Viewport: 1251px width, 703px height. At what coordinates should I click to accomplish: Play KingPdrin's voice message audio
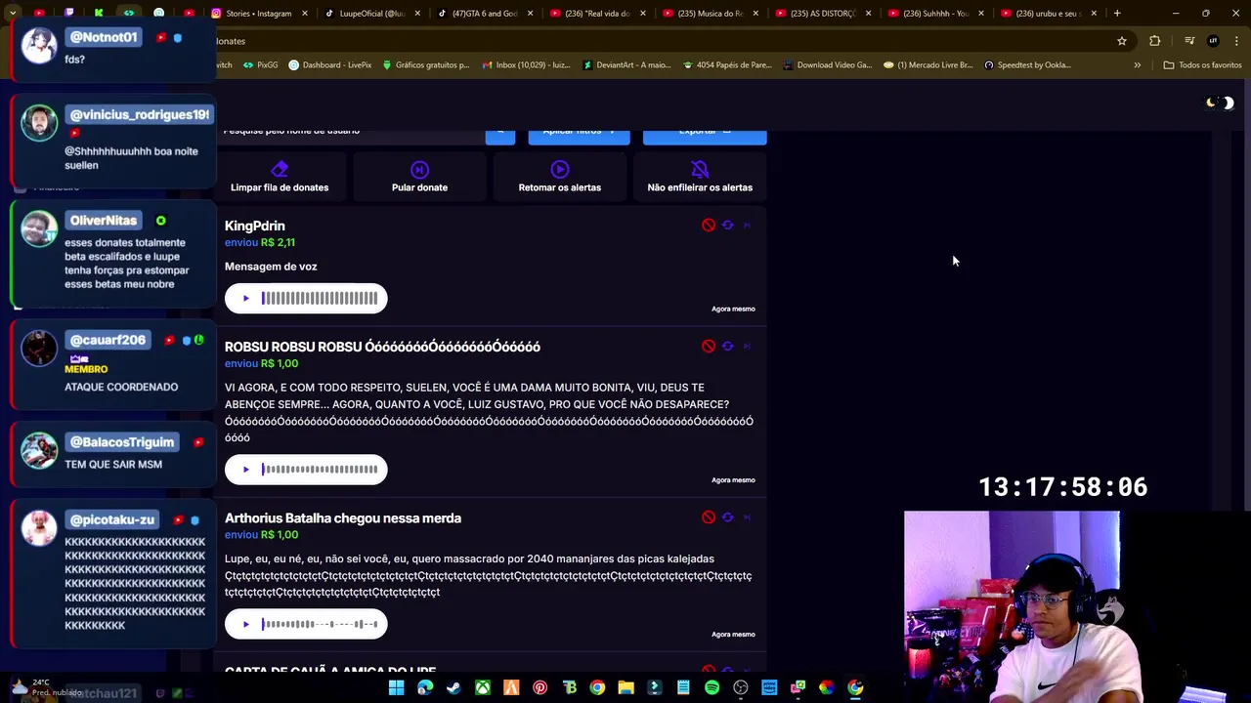point(245,299)
